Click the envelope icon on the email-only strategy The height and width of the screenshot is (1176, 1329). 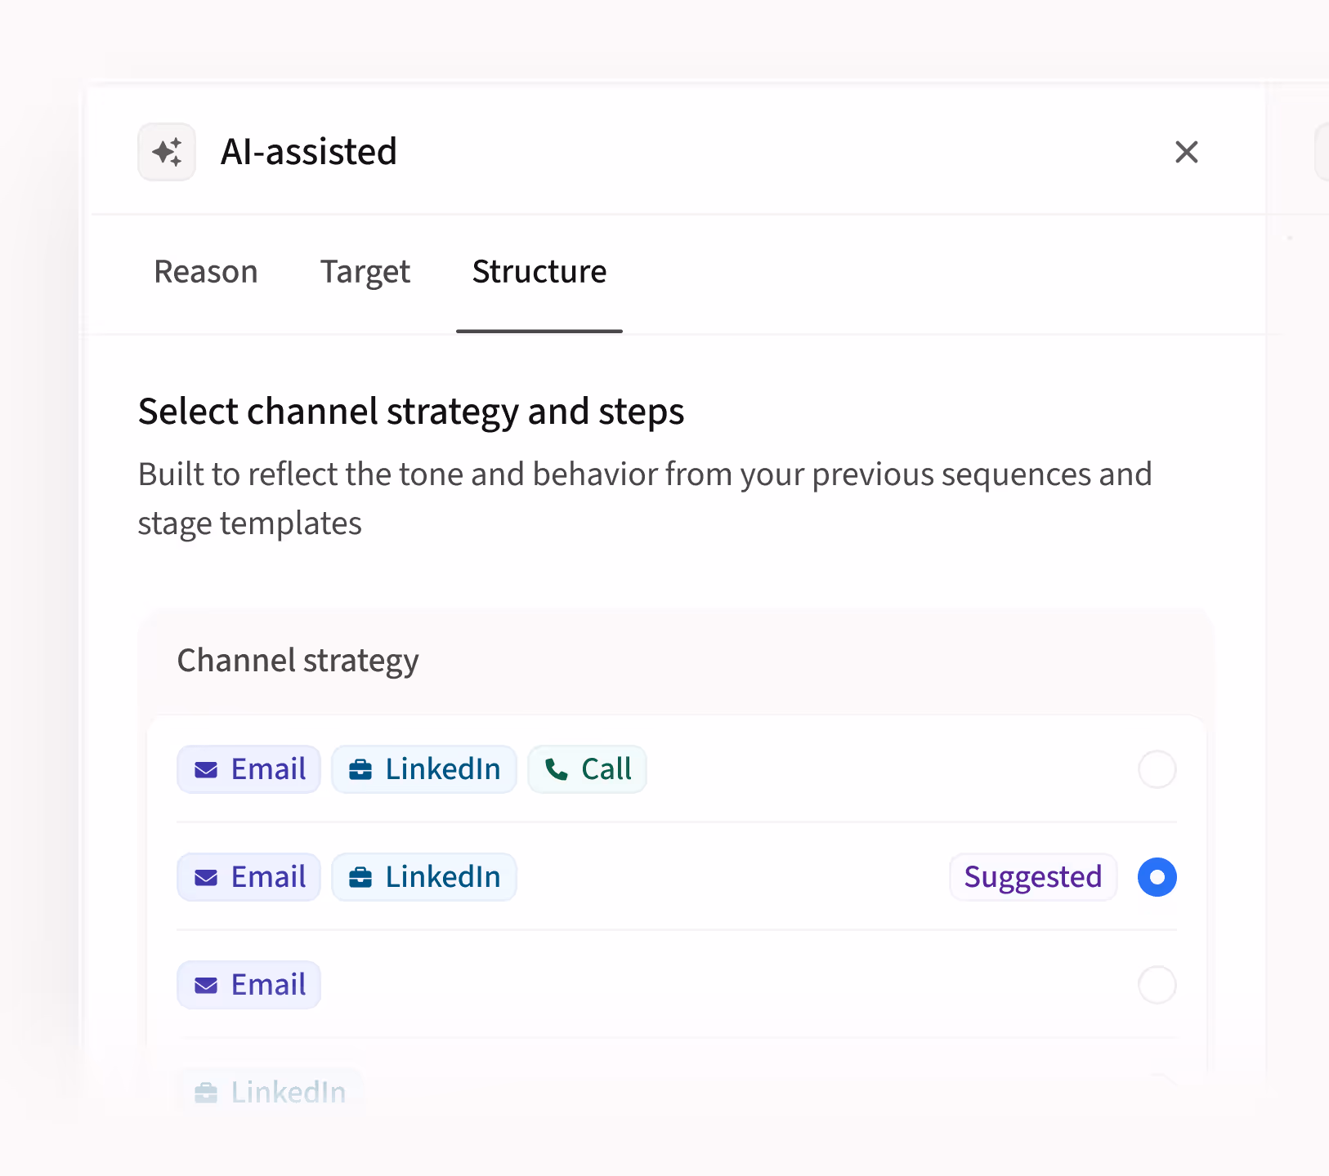click(205, 985)
